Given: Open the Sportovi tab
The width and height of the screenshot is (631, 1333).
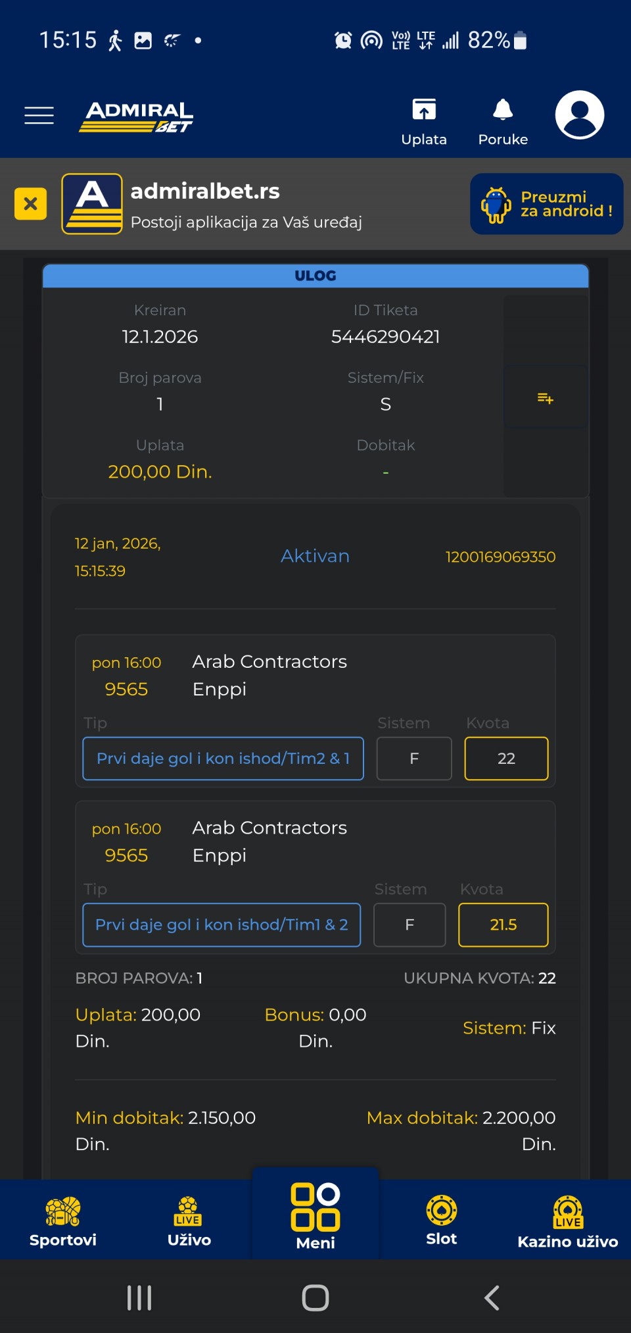Looking at the screenshot, I should (63, 1221).
